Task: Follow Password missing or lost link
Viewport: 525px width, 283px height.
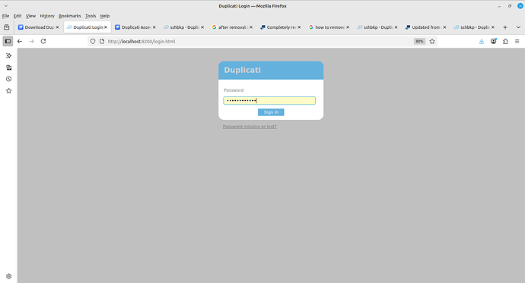Action: pyautogui.click(x=250, y=127)
